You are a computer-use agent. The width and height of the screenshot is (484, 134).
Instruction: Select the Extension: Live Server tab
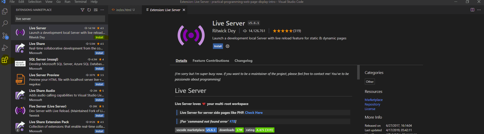[165, 10]
